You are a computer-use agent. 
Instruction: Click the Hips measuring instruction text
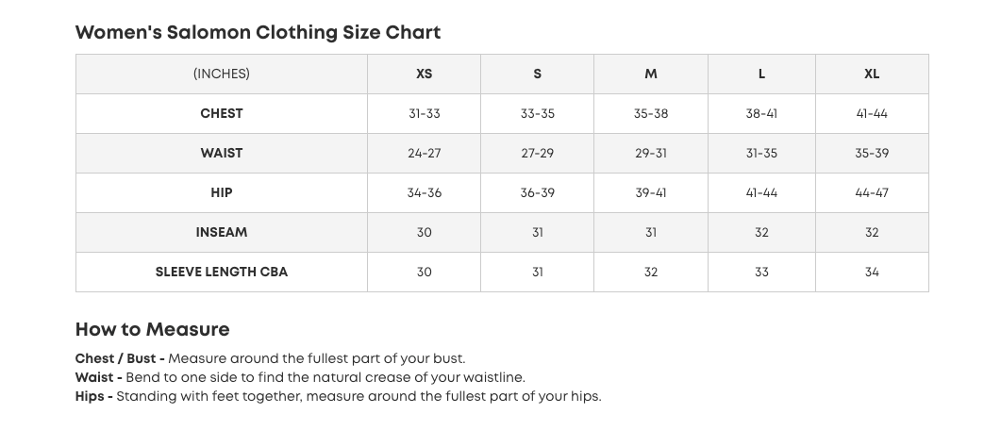[358, 396]
